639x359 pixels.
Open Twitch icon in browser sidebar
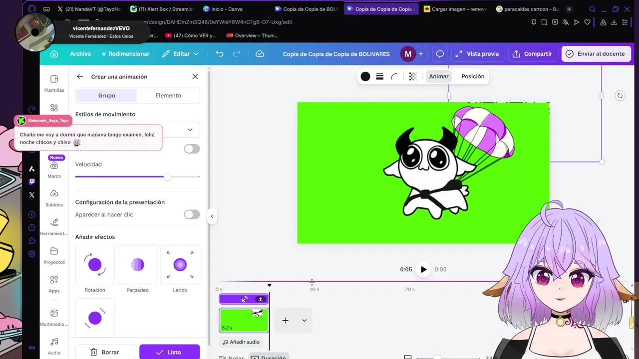32,182
